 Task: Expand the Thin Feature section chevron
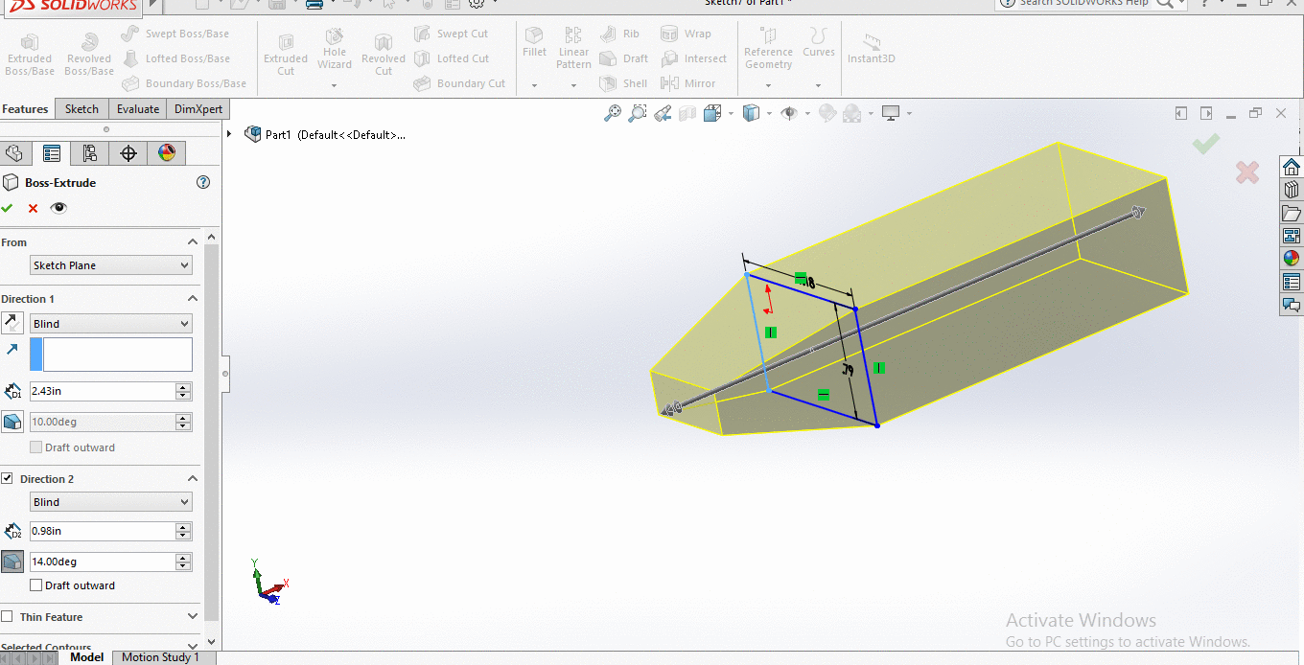[192, 617]
